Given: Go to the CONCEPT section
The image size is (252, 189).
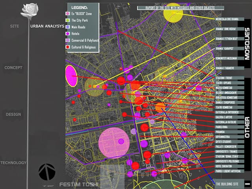Looking at the screenshot, I should pyautogui.click(x=13, y=68).
